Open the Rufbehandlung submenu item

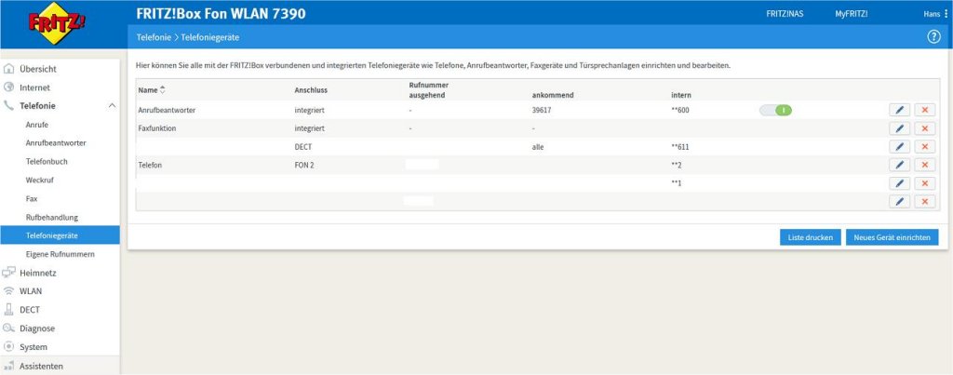(x=51, y=217)
